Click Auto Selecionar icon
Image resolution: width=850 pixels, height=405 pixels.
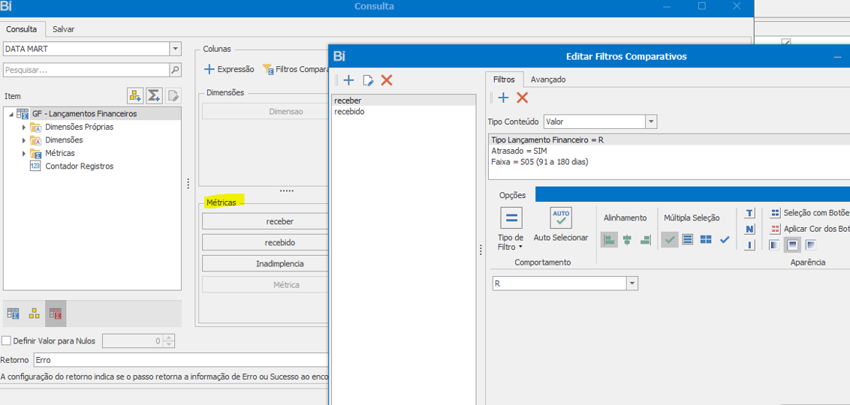point(560,218)
